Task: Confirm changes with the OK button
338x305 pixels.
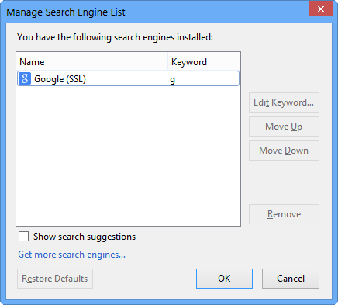Action: pyautogui.click(x=224, y=279)
